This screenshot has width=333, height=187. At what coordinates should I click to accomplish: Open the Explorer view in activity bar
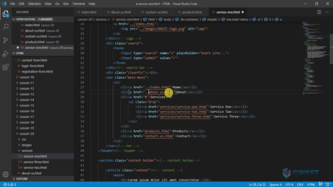point(6,14)
